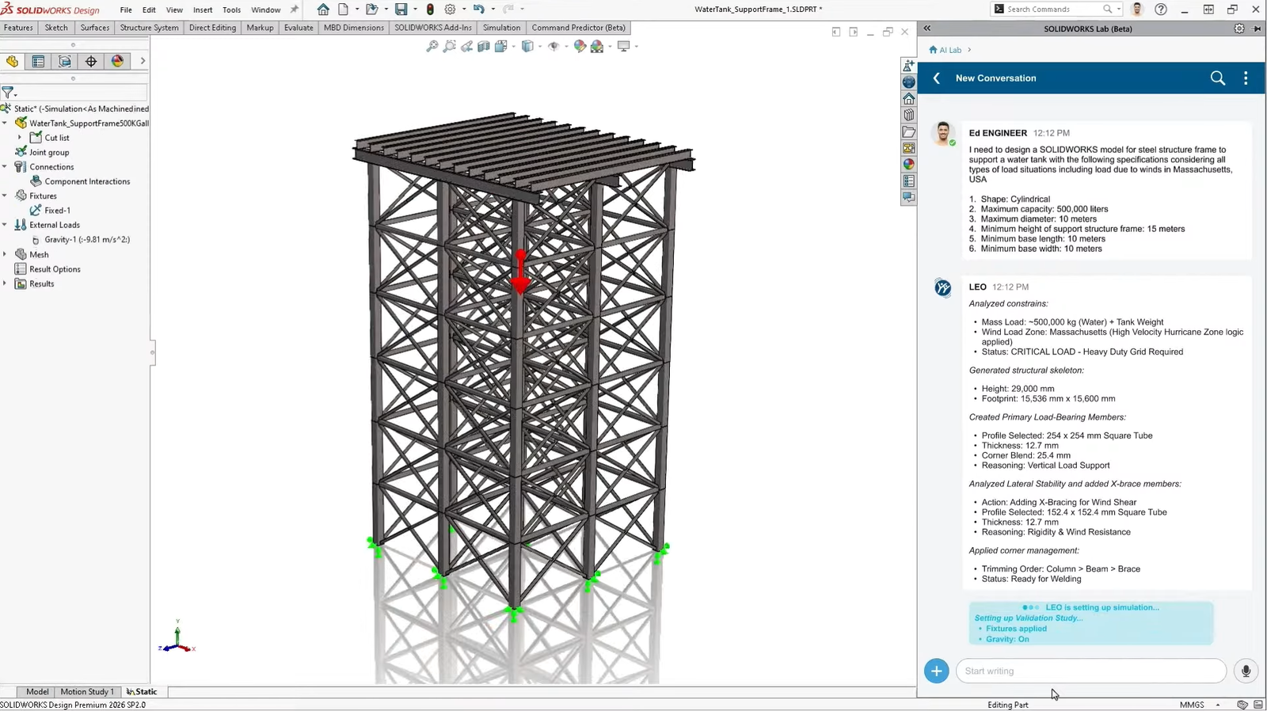Image resolution: width=1267 pixels, height=711 pixels.
Task: Switch to the Structure System tab
Action: click(149, 28)
